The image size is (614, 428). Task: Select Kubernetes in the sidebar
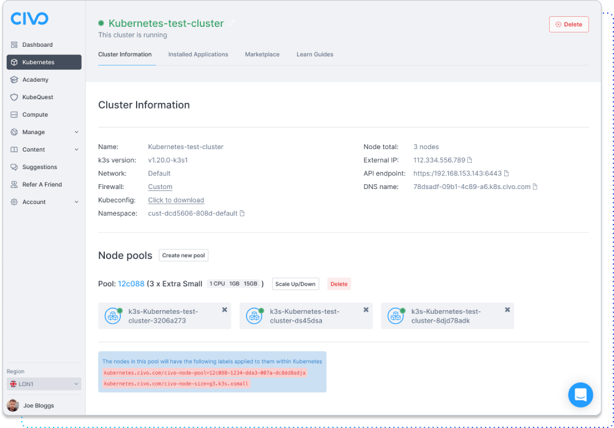coord(44,62)
